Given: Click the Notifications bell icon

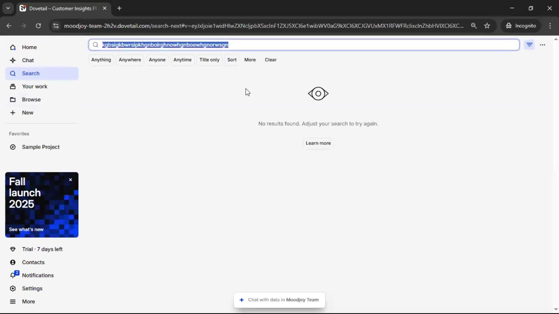Looking at the screenshot, I should pos(13,275).
